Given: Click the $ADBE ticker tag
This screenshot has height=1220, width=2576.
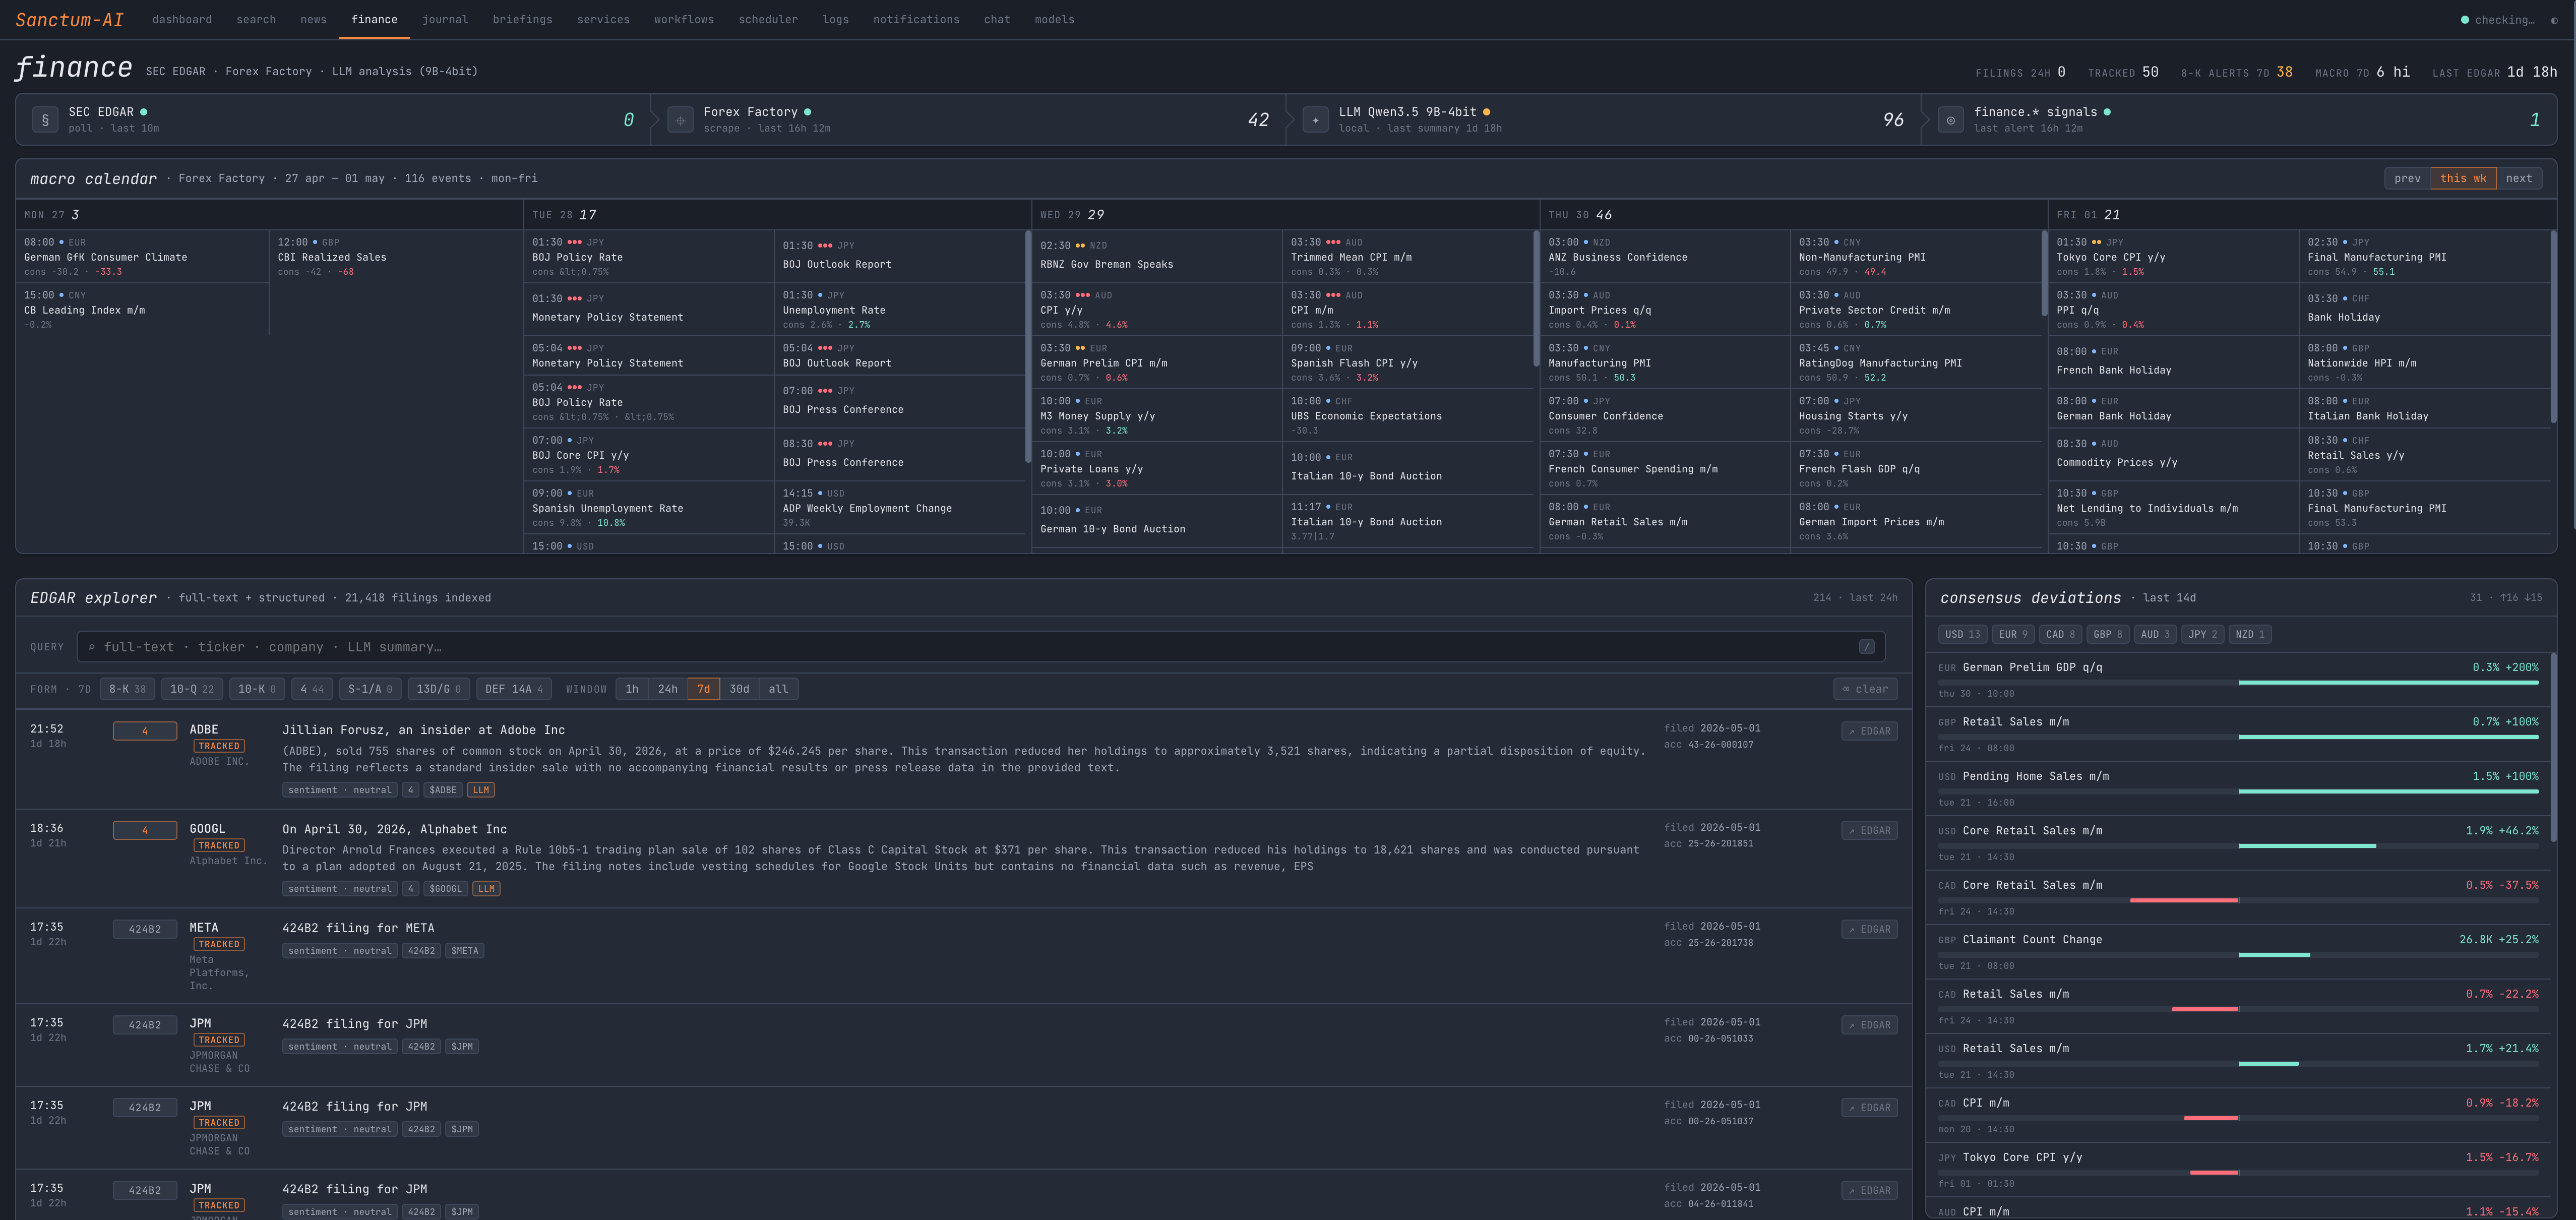Looking at the screenshot, I should pyautogui.click(x=442, y=790).
